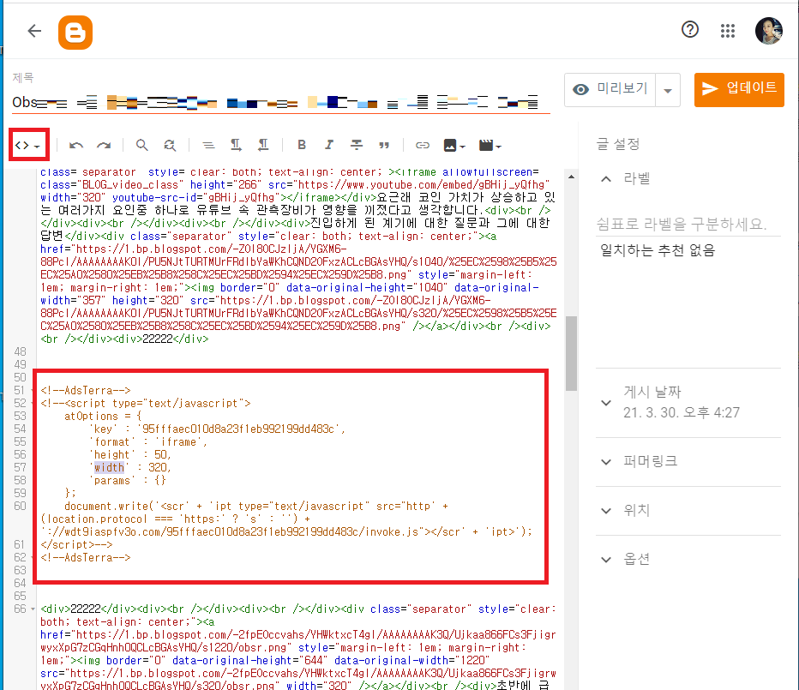The width and height of the screenshot is (799, 690).
Task: Format HTML with indent lines icon
Action: [208, 145]
